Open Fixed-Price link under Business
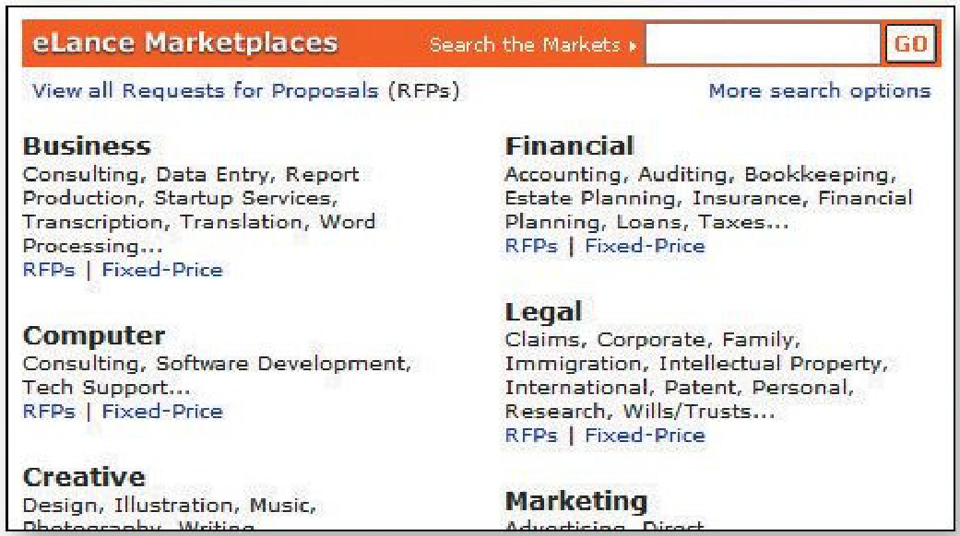Image resolution: width=960 pixels, height=536 pixels. 162,270
